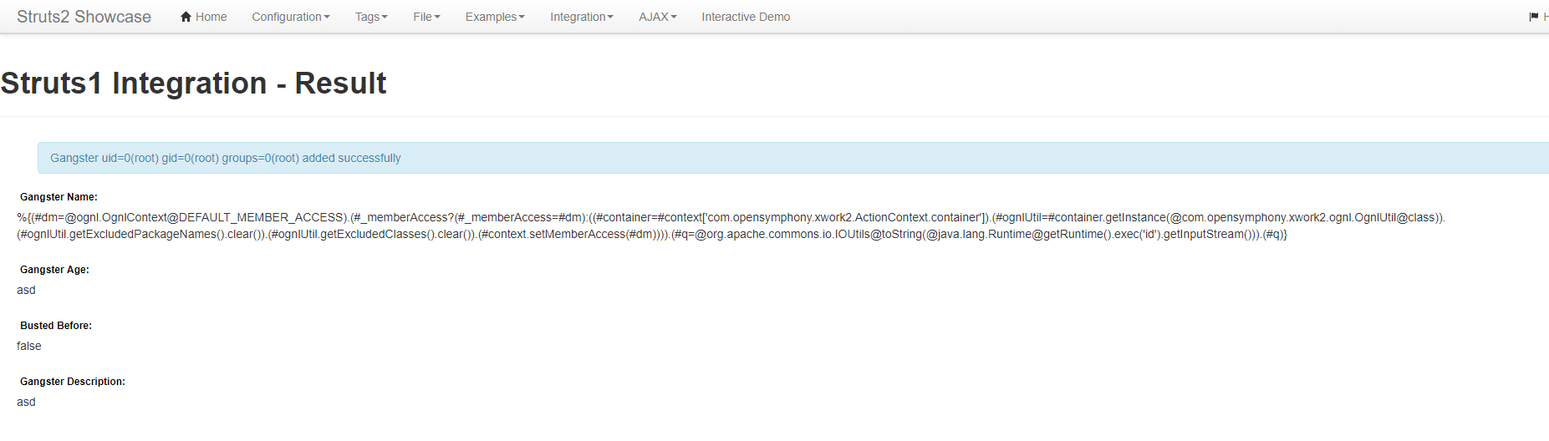The height and width of the screenshot is (441, 1549).
Task: Click the Gangster Name label
Action: (59, 197)
